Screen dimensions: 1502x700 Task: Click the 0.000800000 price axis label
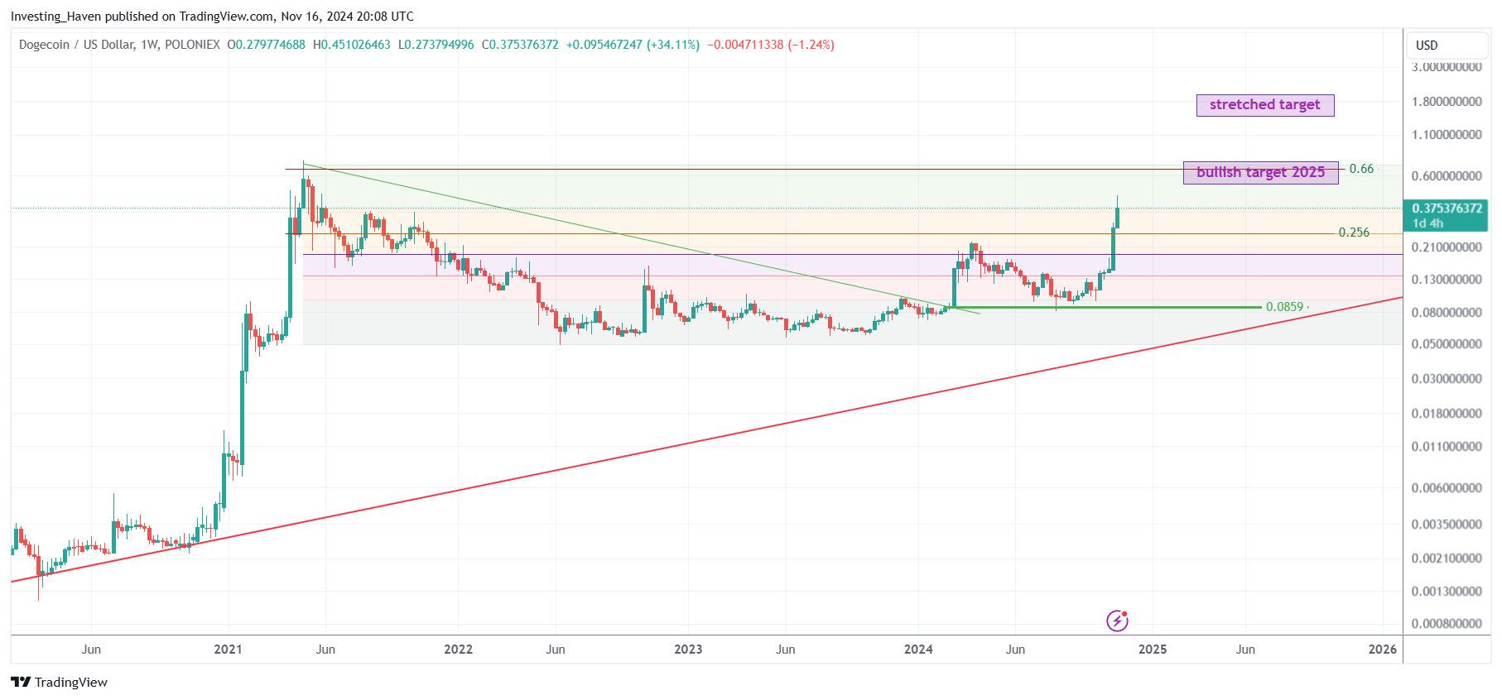(1447, 624)
